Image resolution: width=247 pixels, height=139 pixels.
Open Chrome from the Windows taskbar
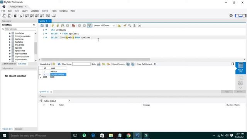(129, 136)
